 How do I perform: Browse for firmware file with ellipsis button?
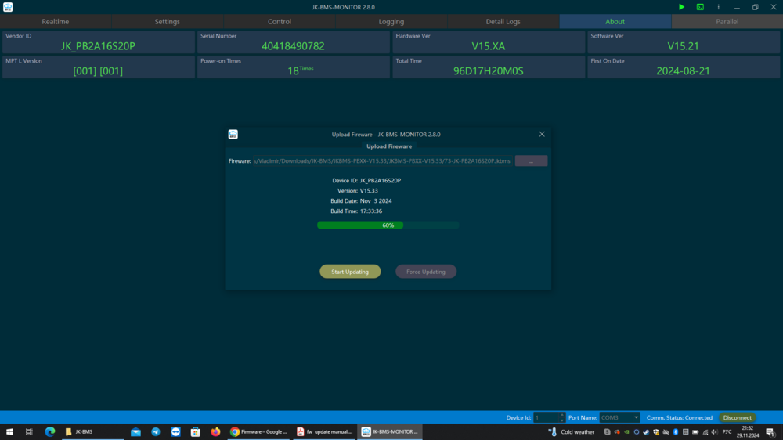coord(531,160)
